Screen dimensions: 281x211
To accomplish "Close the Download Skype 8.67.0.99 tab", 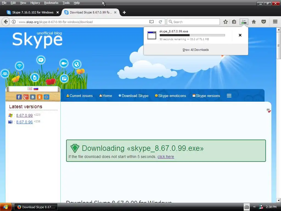I will click(115, 12).
